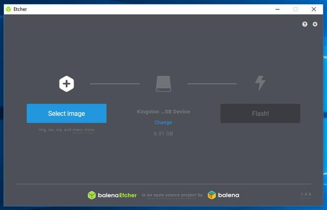
Task: Minimize the Etcher window
Action: tap(277, 9)
